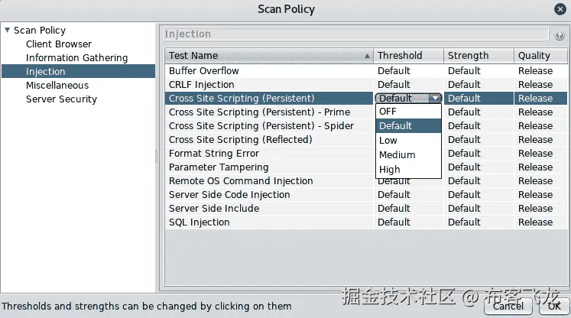Select Information Gathering in the policy tree
This screenshot has height=318, width=571.
point(76,58)
